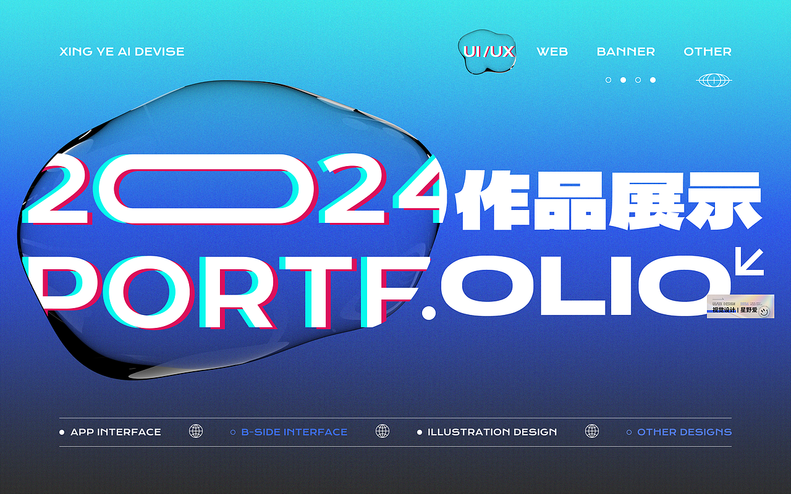This screenshot has height=494, width=791.
Task: Click the globe icon beside APP INTERFACE
Action: tap(197, 432)
